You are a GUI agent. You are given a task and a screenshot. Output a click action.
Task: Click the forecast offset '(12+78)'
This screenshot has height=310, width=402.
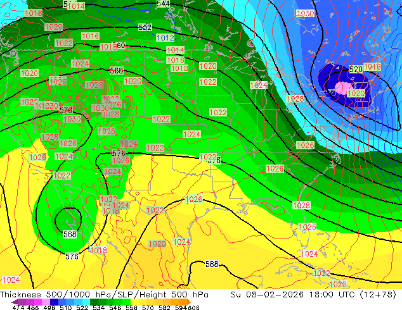point(378,295)
